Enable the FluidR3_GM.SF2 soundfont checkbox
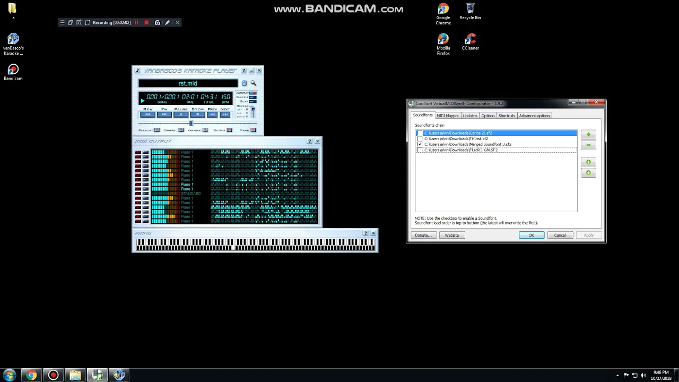The width and height of the screenshot is (679, 382). click(420, 150)
